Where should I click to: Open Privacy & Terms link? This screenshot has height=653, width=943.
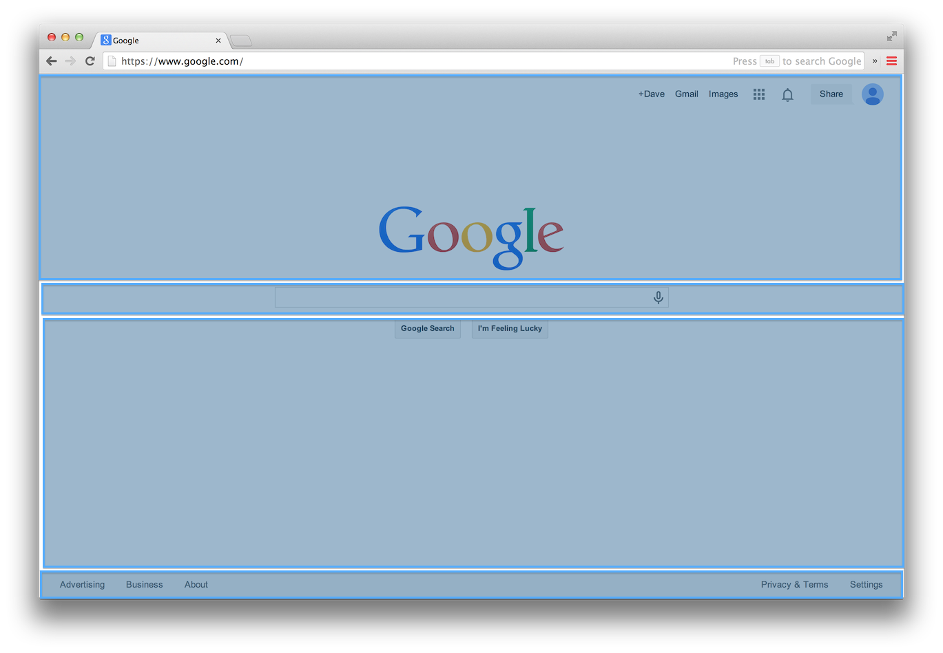(795, 585)
